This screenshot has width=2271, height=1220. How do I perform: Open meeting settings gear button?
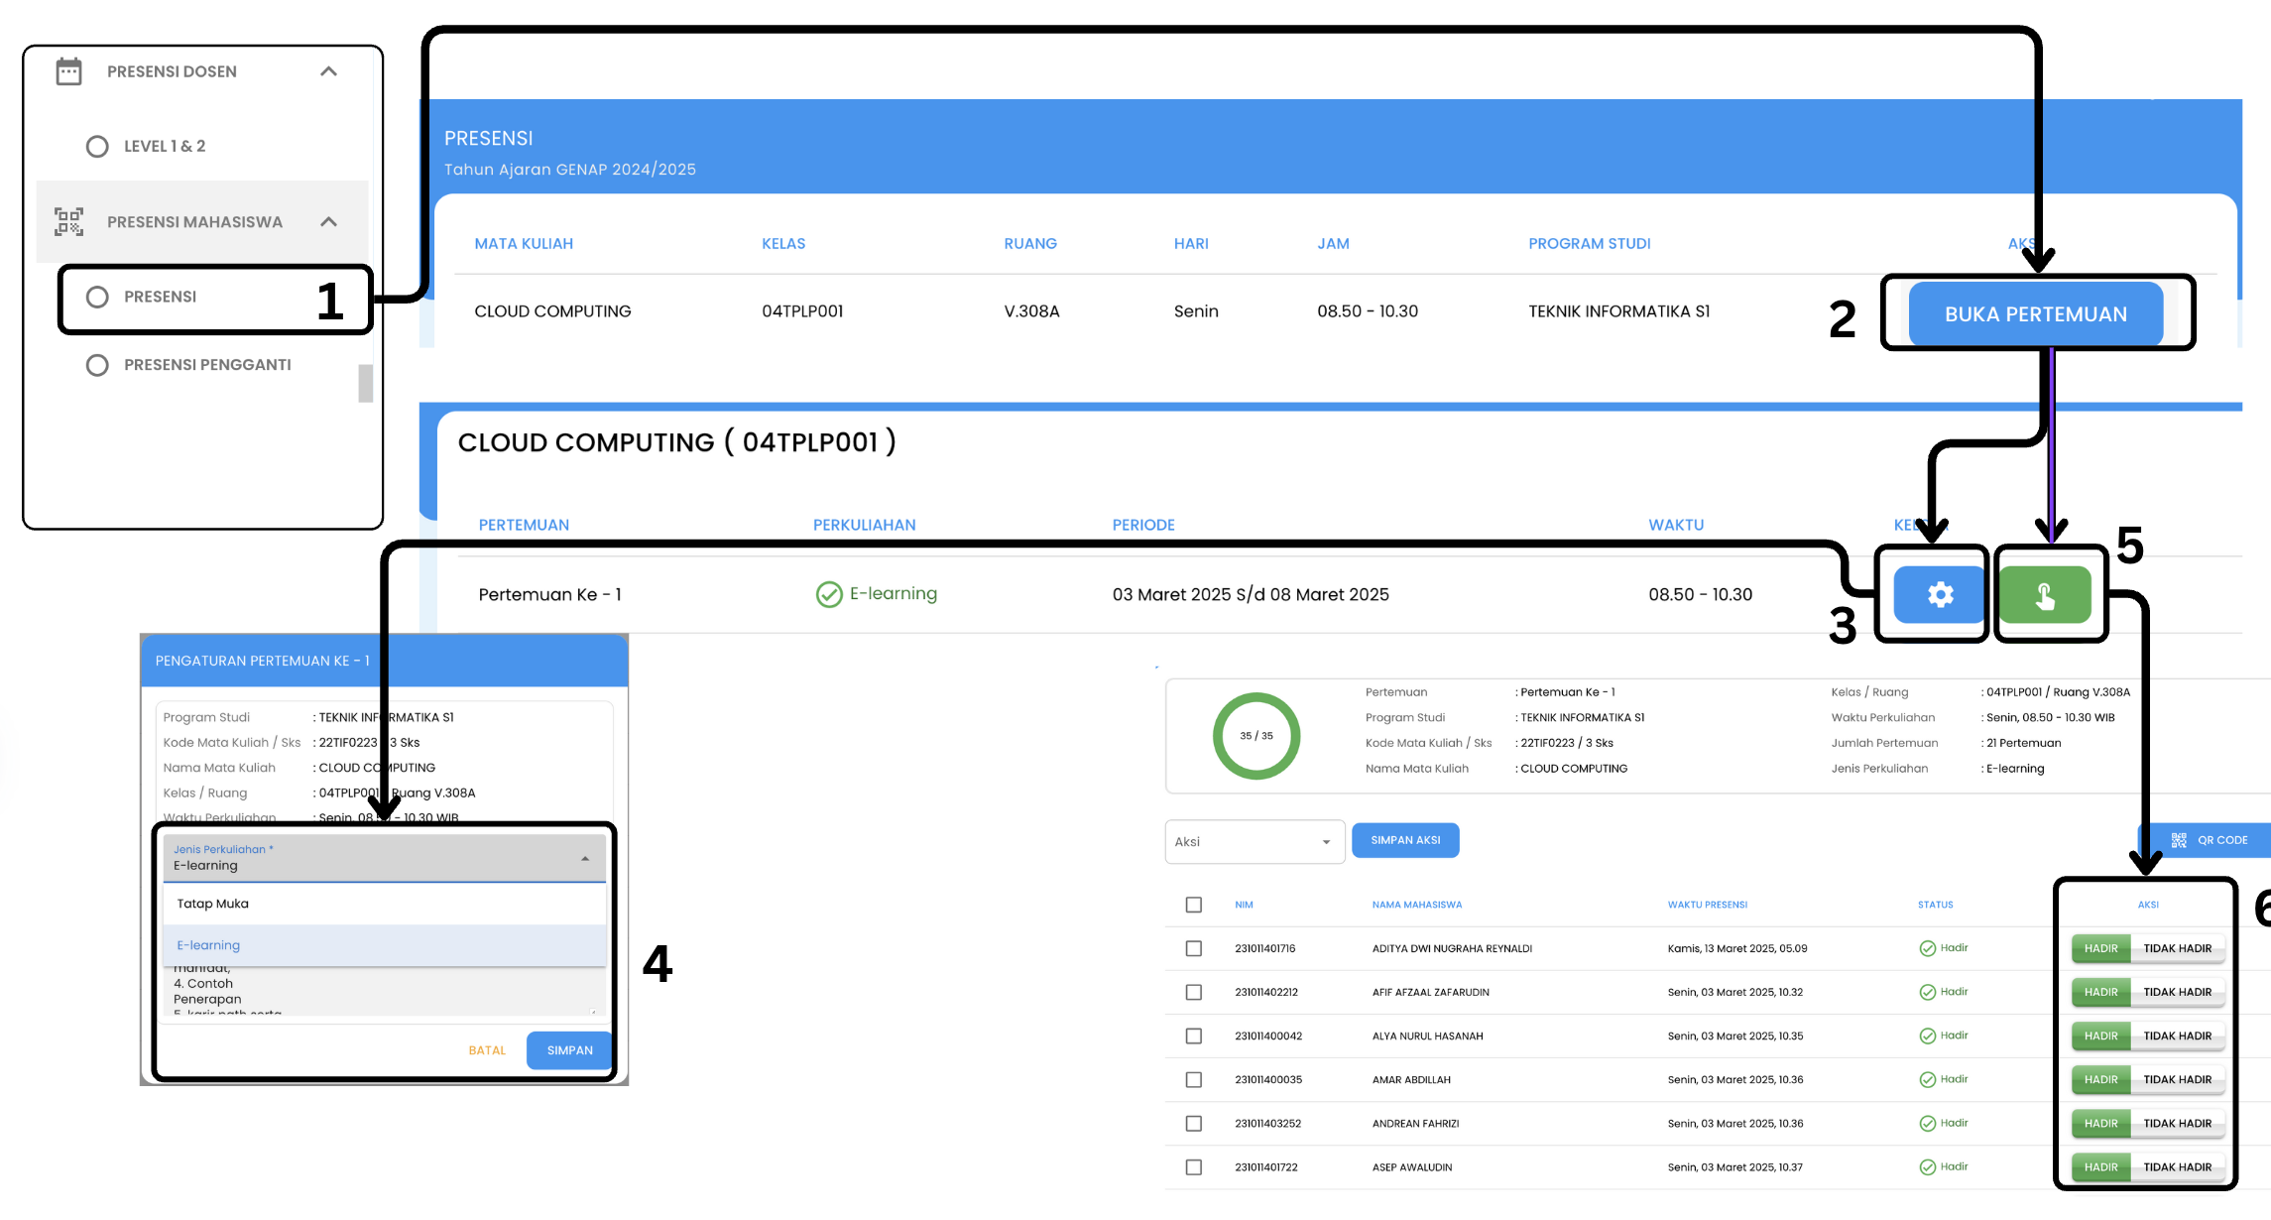[1940, 594]
